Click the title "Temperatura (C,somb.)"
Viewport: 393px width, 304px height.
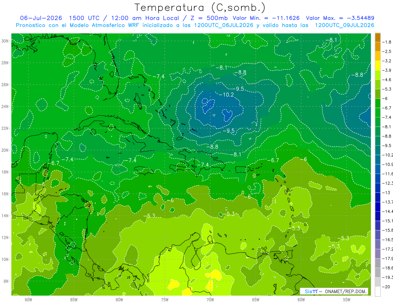pos(200,8)
